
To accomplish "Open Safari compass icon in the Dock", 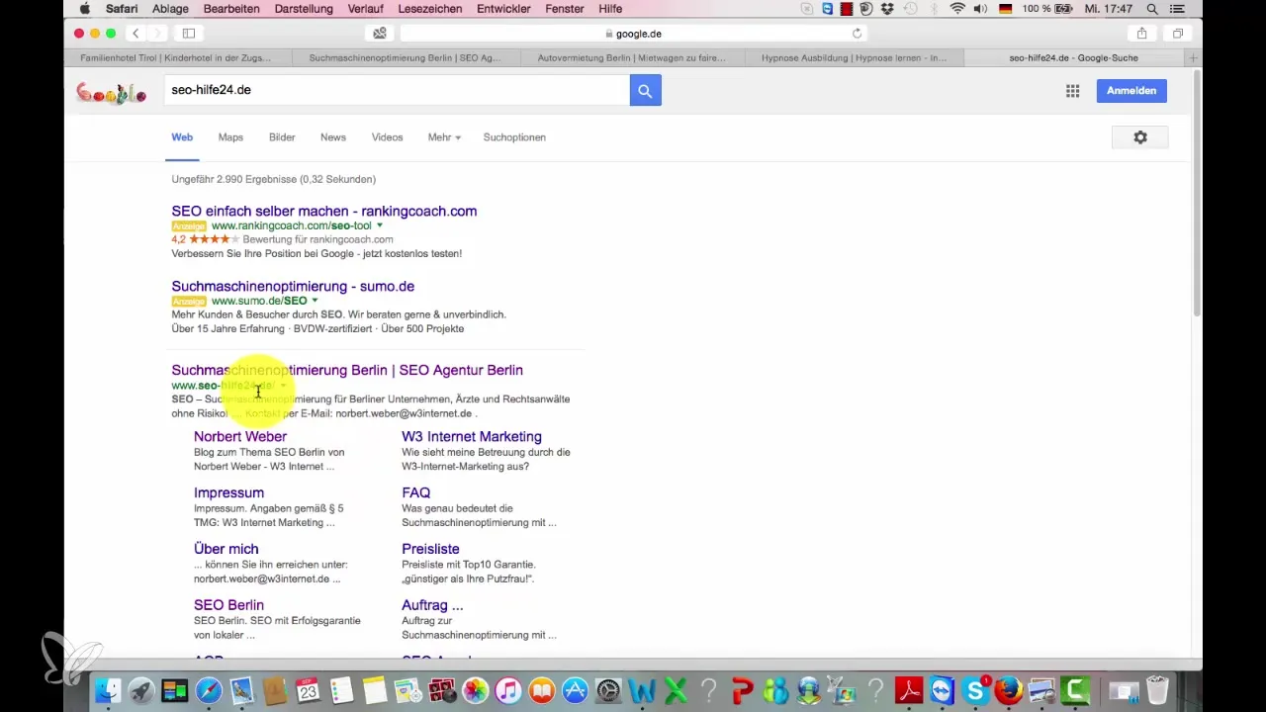I will tap(209, 690).
